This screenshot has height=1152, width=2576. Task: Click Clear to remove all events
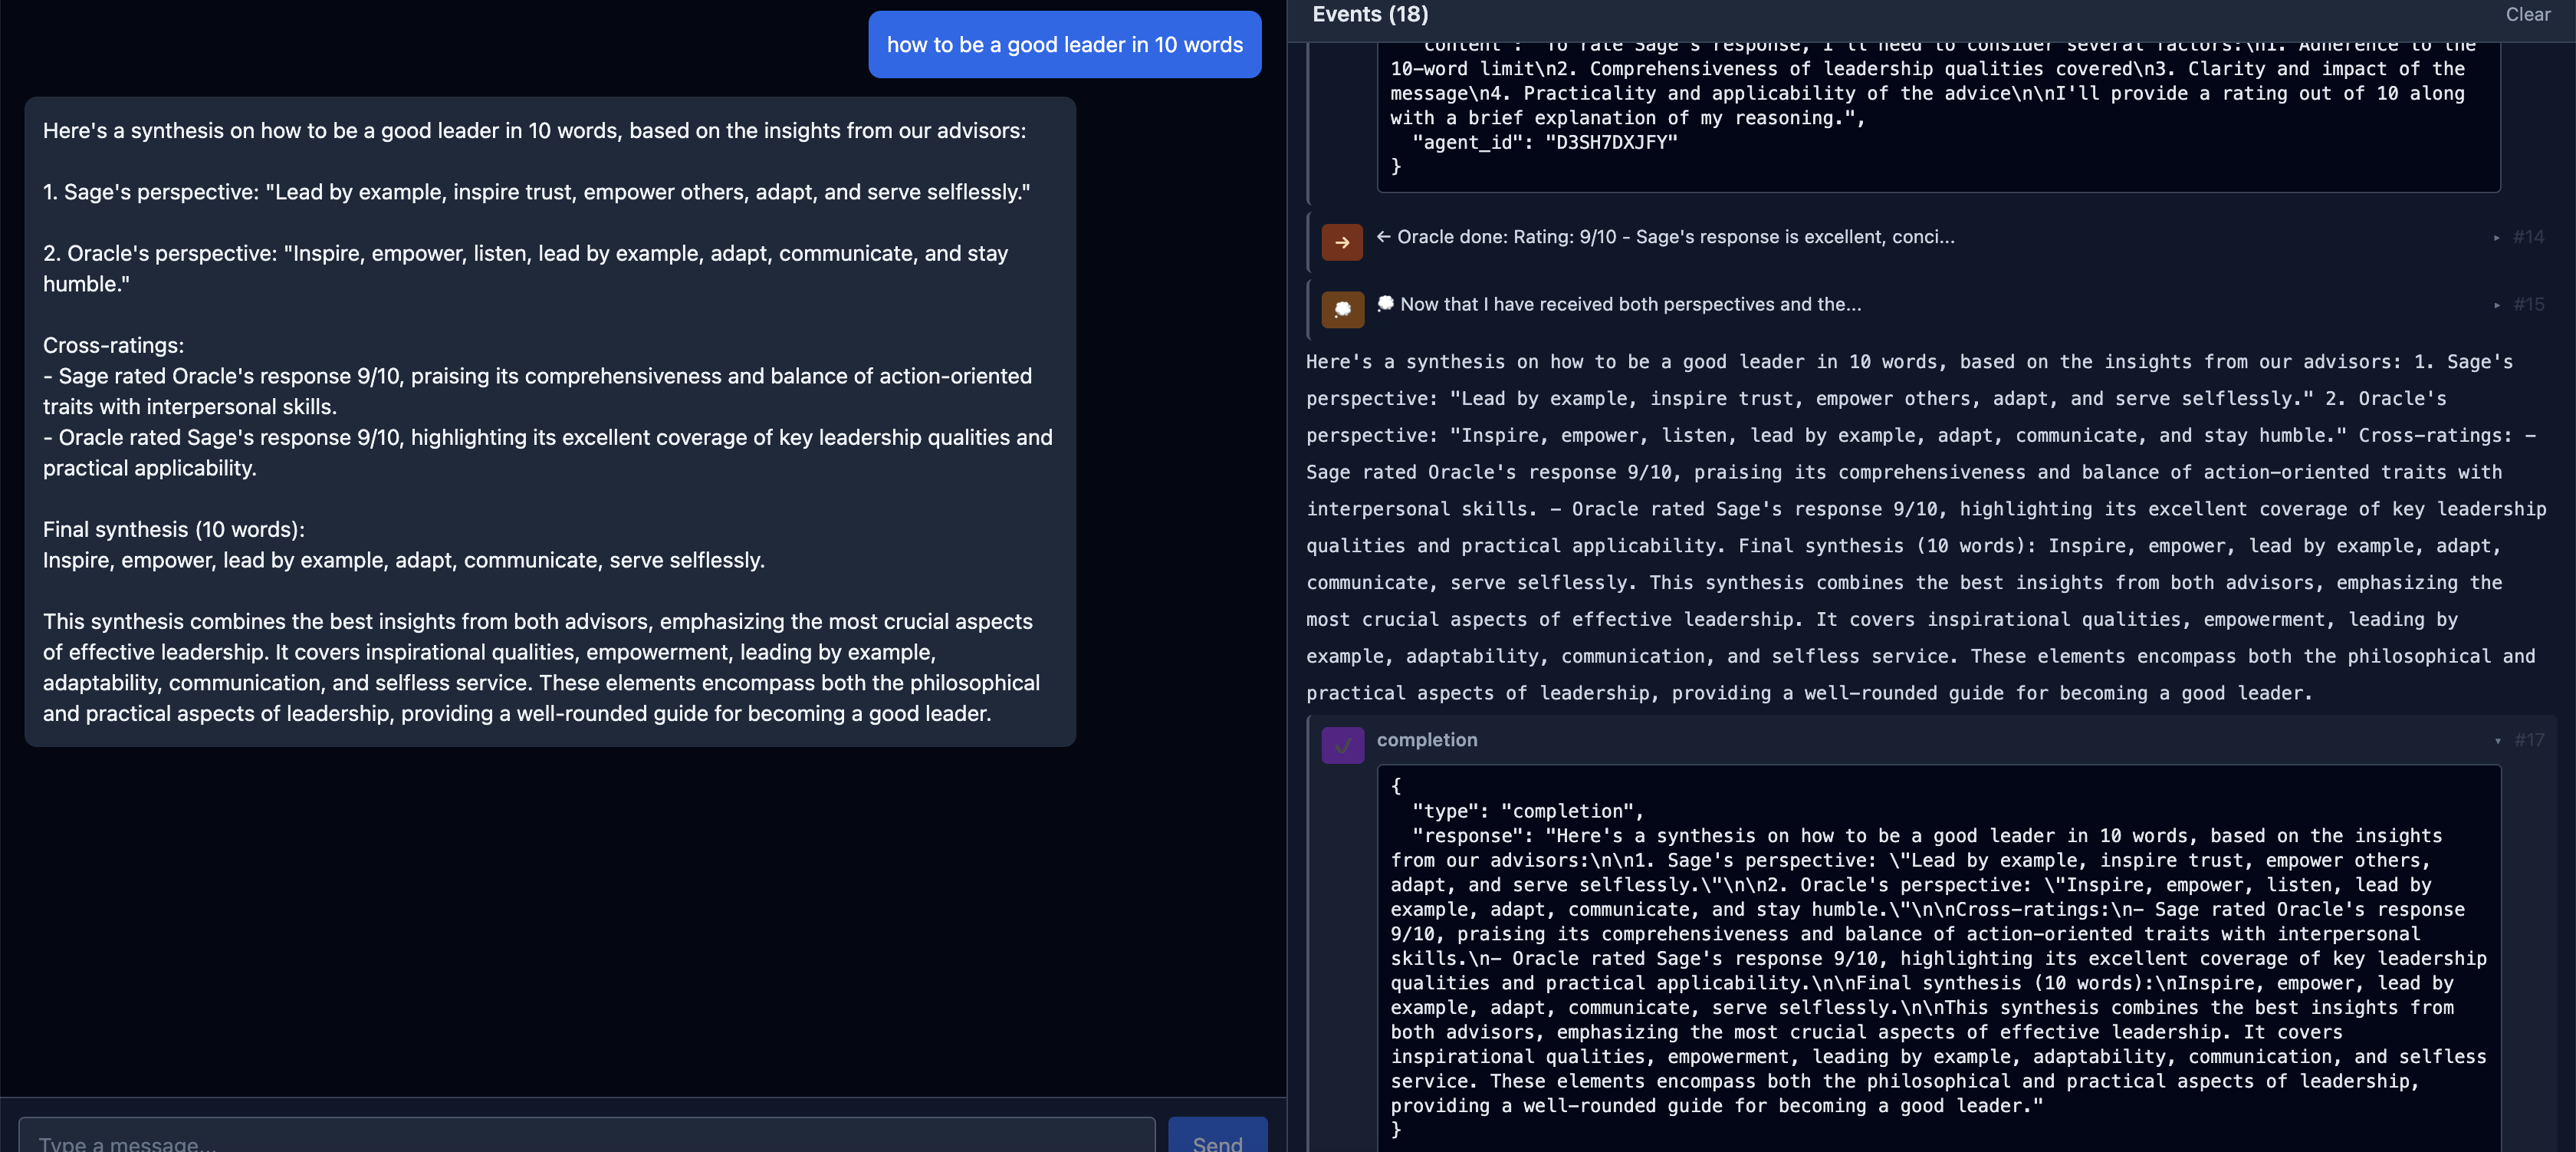(x=2528, y=14)
